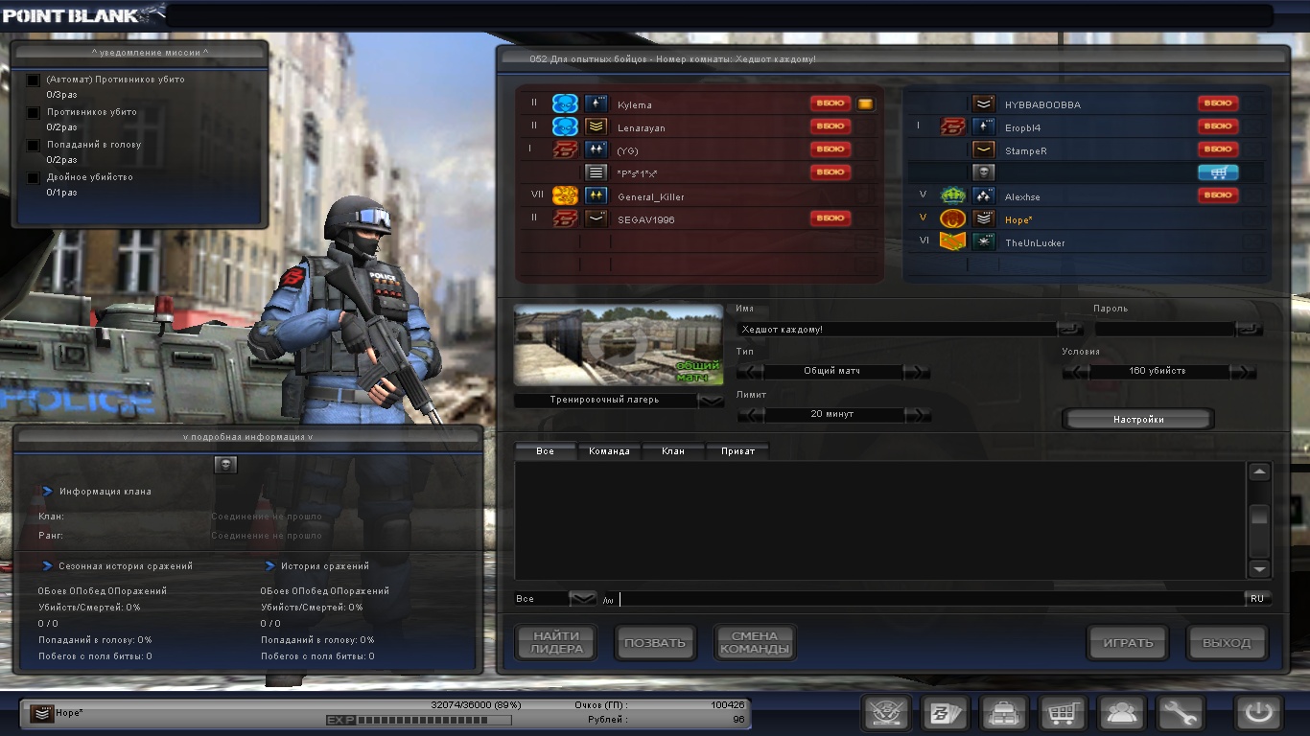Confirm the password with the enter button
This screenshot has height=736, width=1310.
pos(1250,329)
